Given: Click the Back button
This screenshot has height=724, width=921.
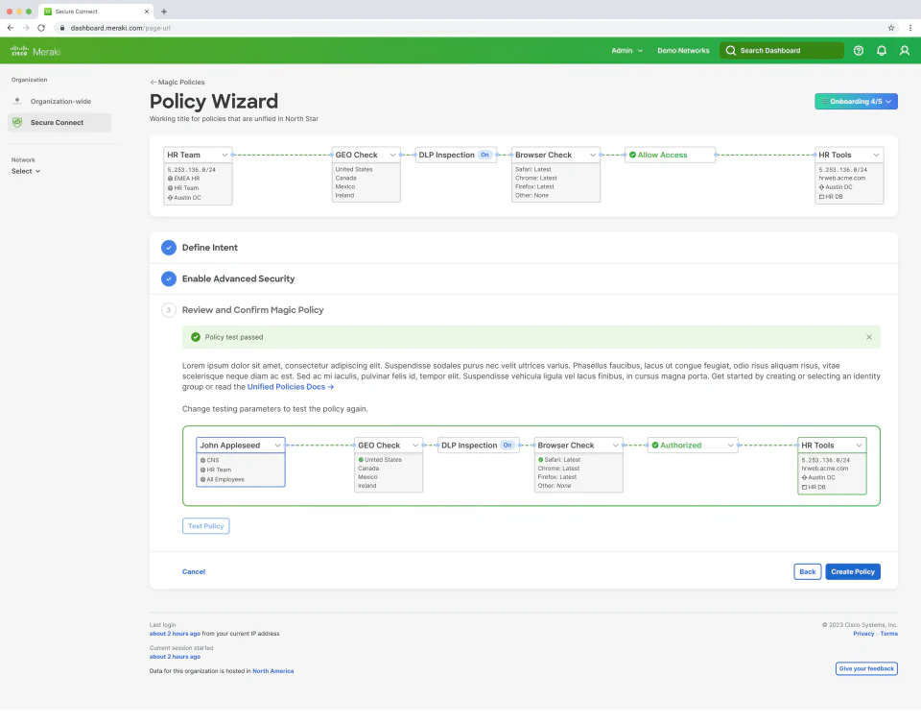Looking at the screenshot, I should pyautogui.click(x=807, y=571).
